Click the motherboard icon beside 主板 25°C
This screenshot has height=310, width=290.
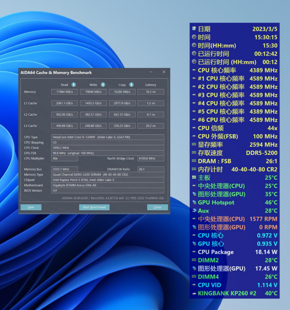[x=194, y=177]
